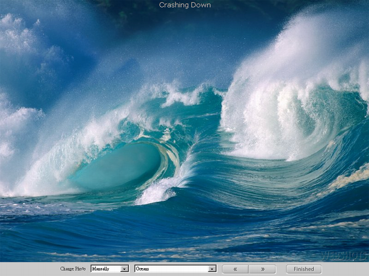This screenshot has height=276, width=369.
Task: Expand the Oceans category dropdown
Action: (175, 269)
